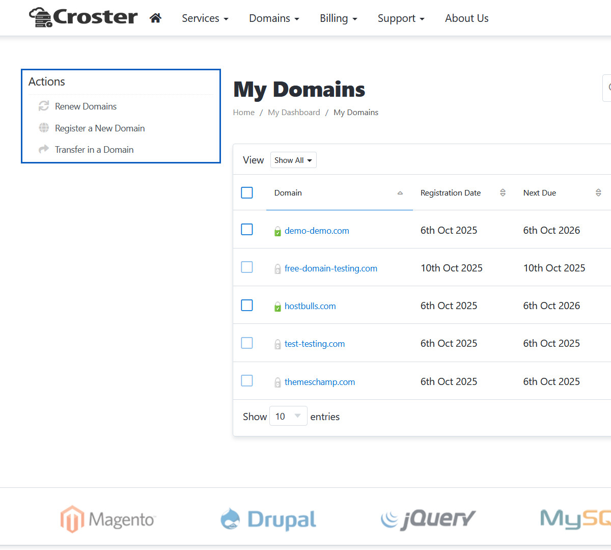Open the Billing menu

pyautogui.click(x=338, y=18)
